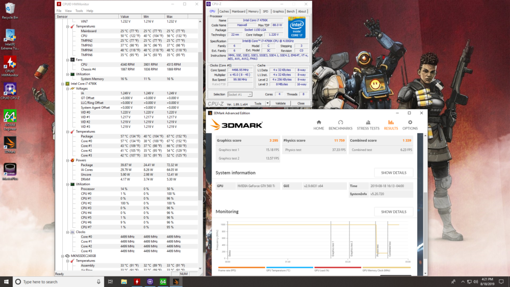Viewport: 510px width, 287px height.
Task: Click the GPU Load (%) legend bar
Action: tap(338, 268)
